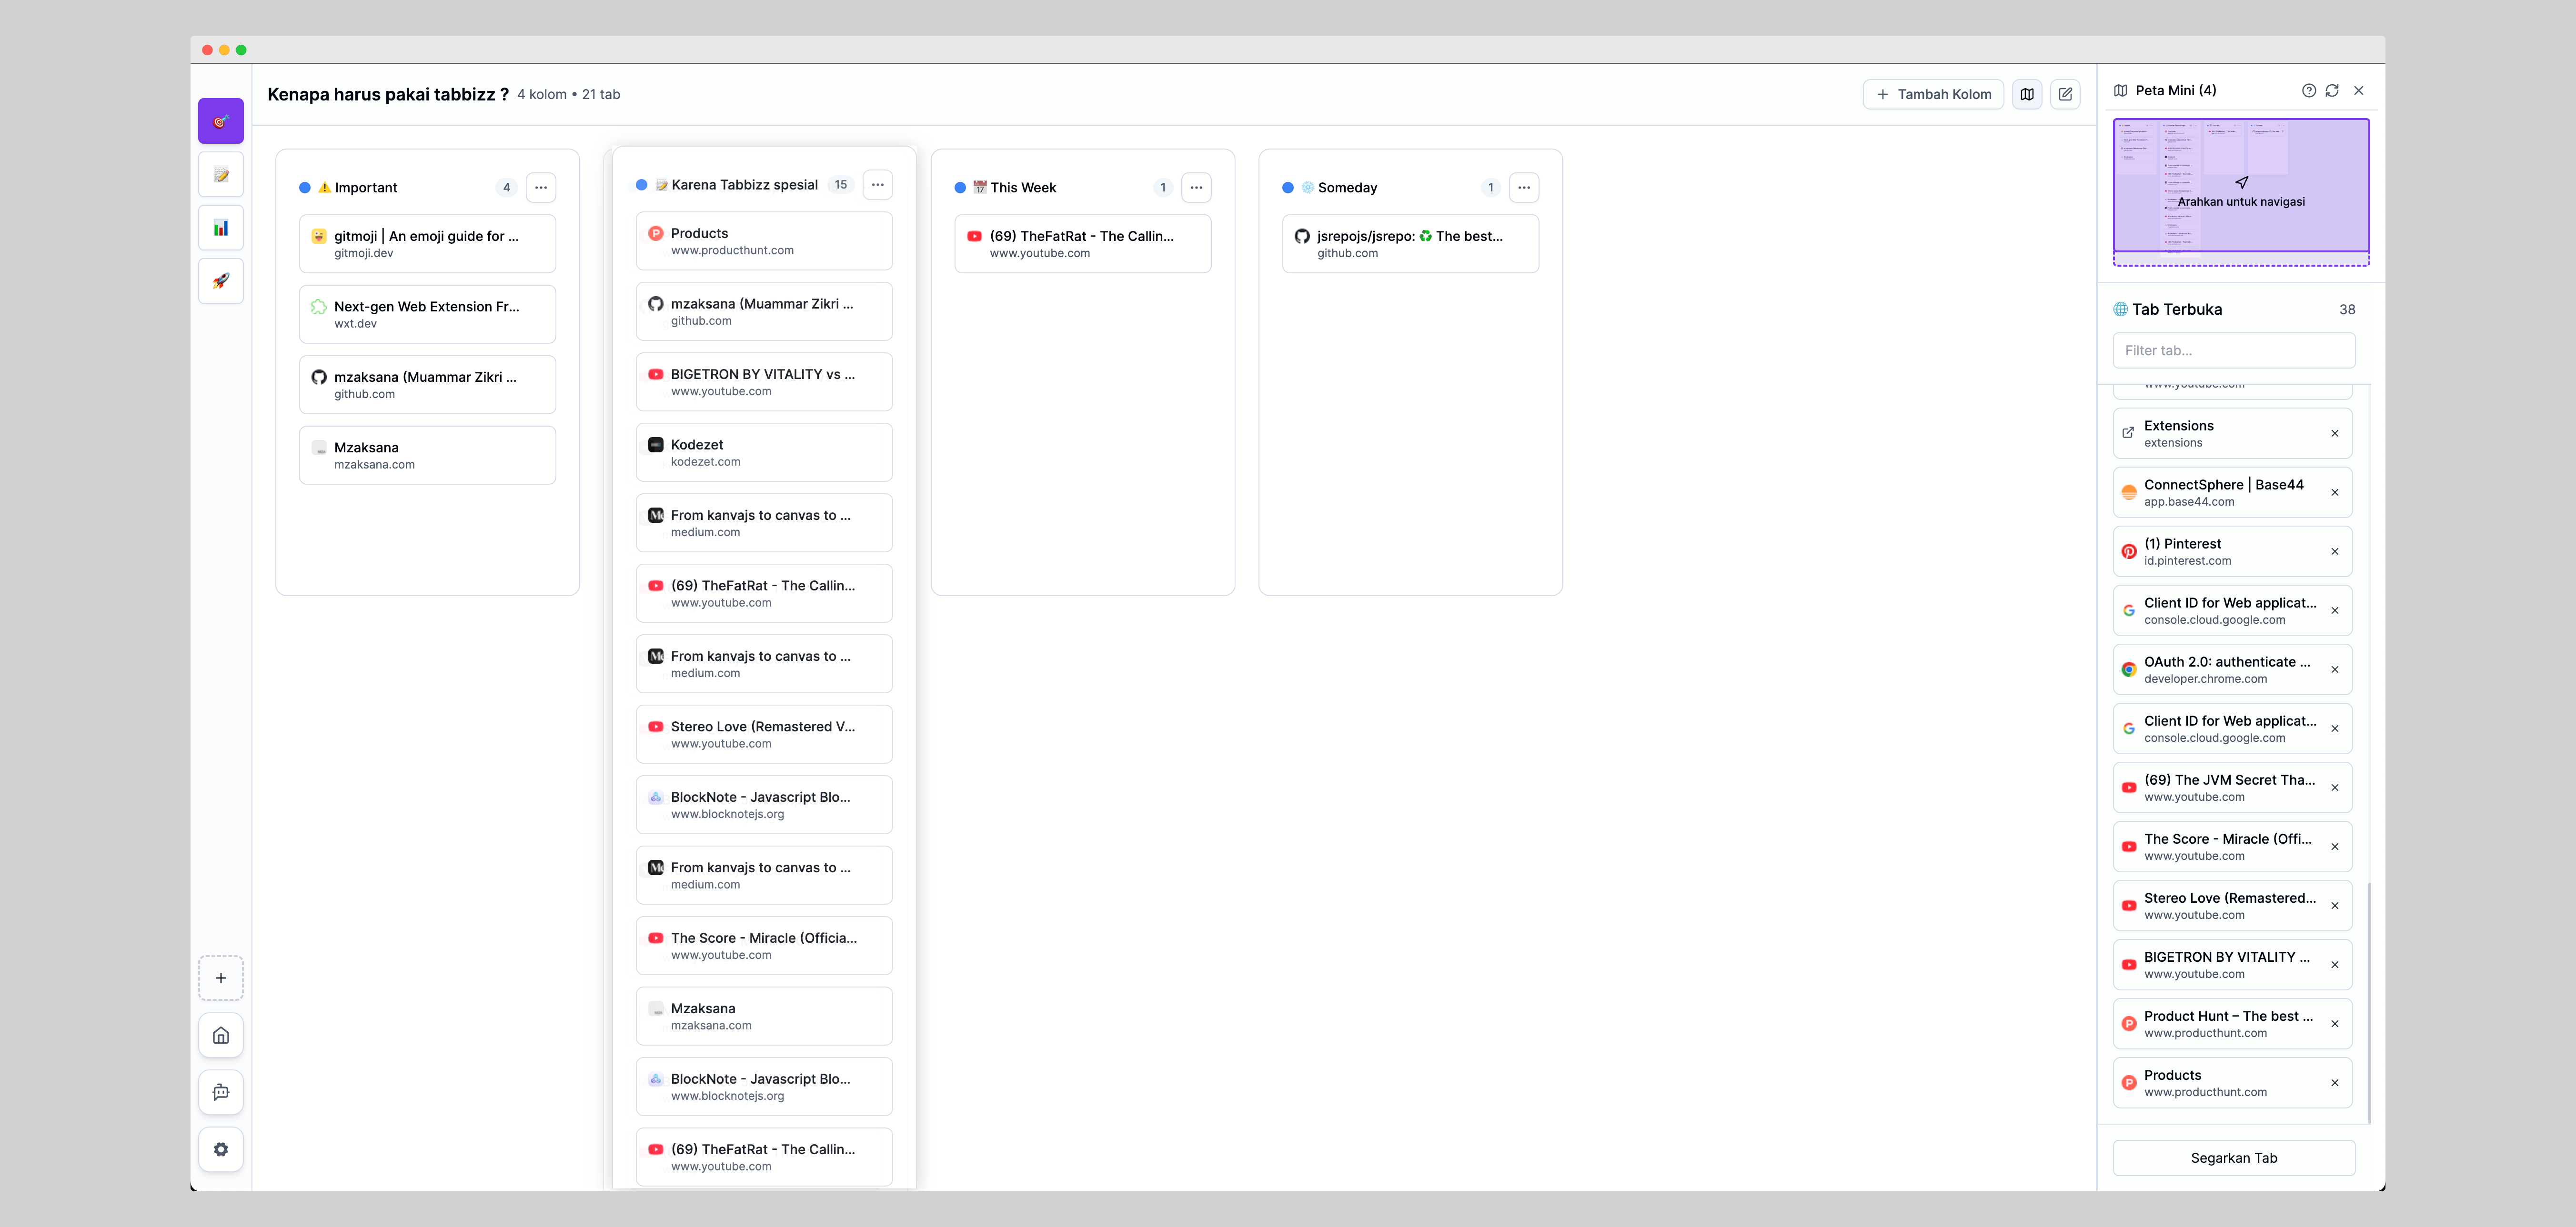Open the rocket workspace icon
The width and height of the screenshot is (2576, 1227).
point(221,281)
